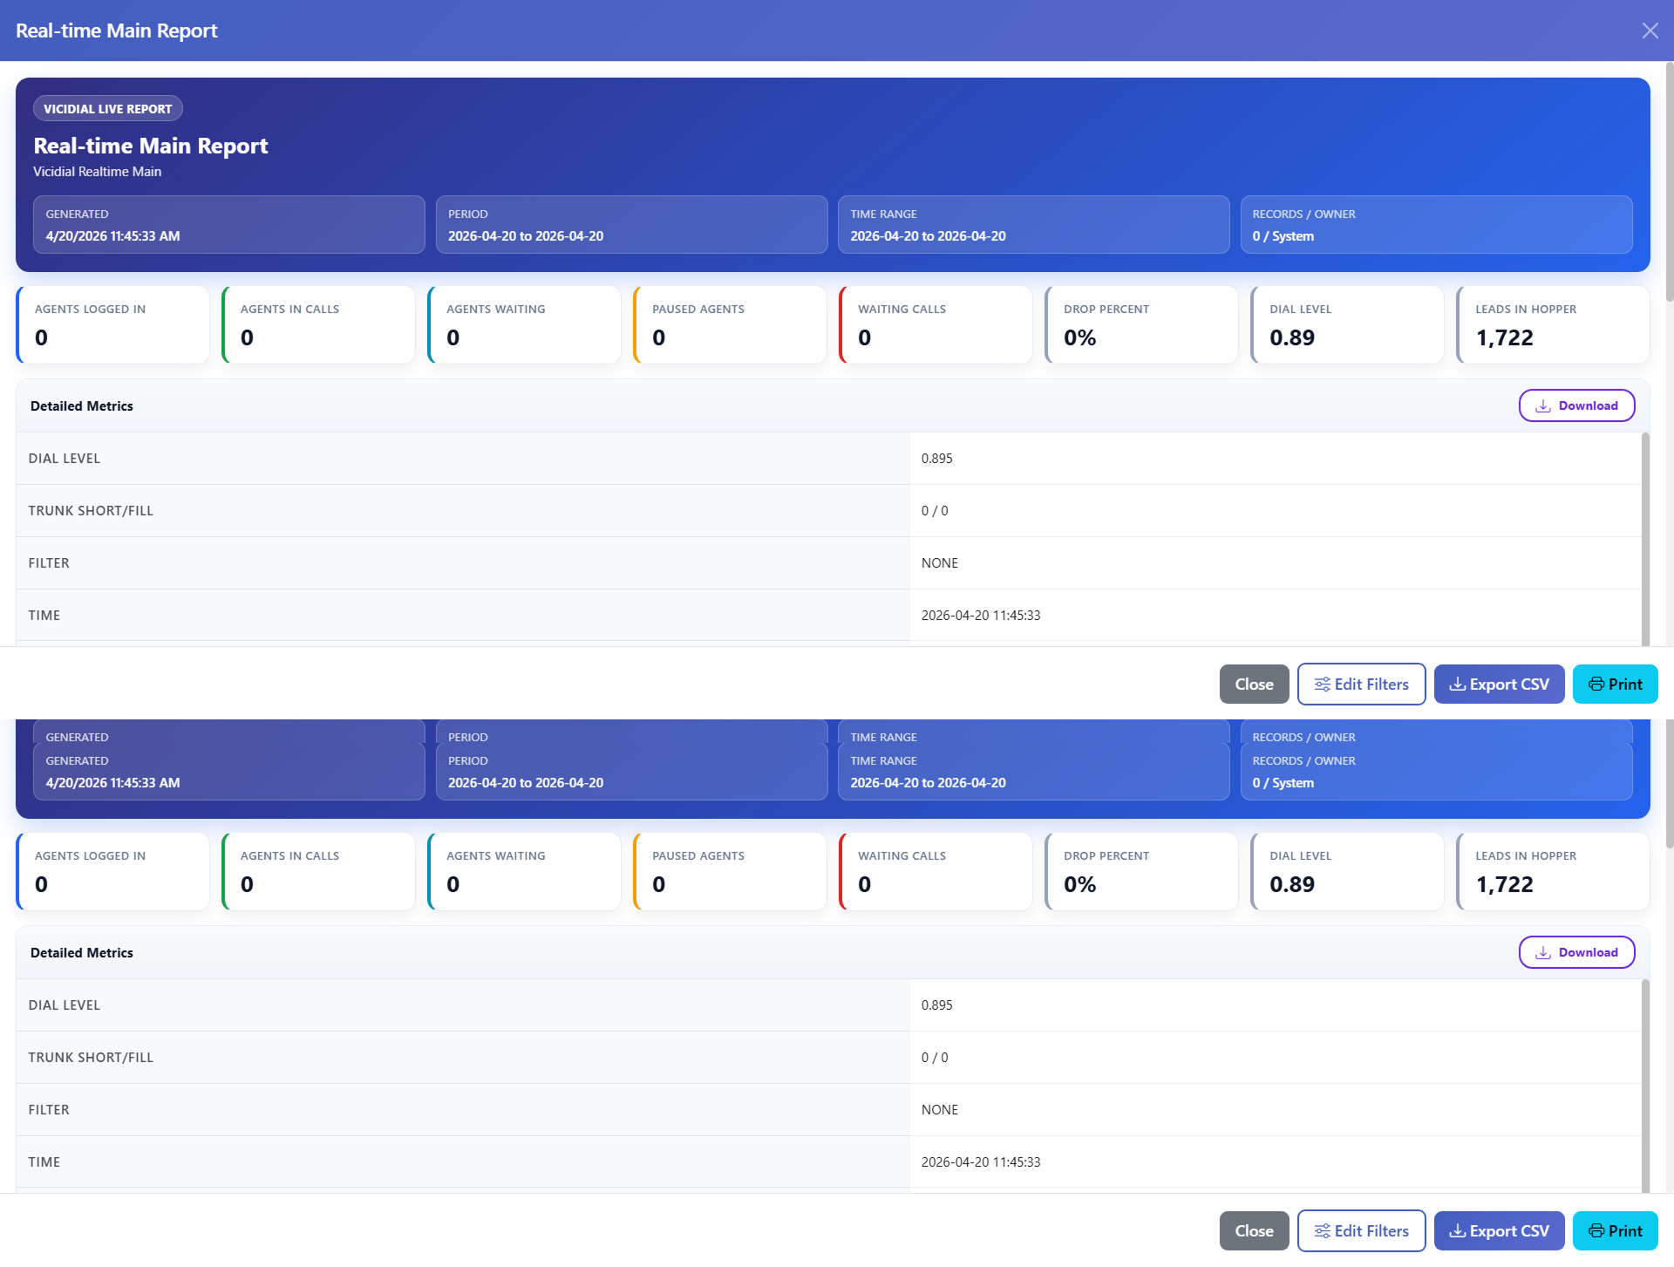Open Edit Filters from the bottom toolbar

[x=1361, y=1230]
